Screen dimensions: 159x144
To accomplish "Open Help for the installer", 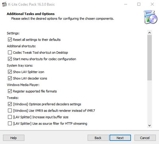I will coord(14,138).
